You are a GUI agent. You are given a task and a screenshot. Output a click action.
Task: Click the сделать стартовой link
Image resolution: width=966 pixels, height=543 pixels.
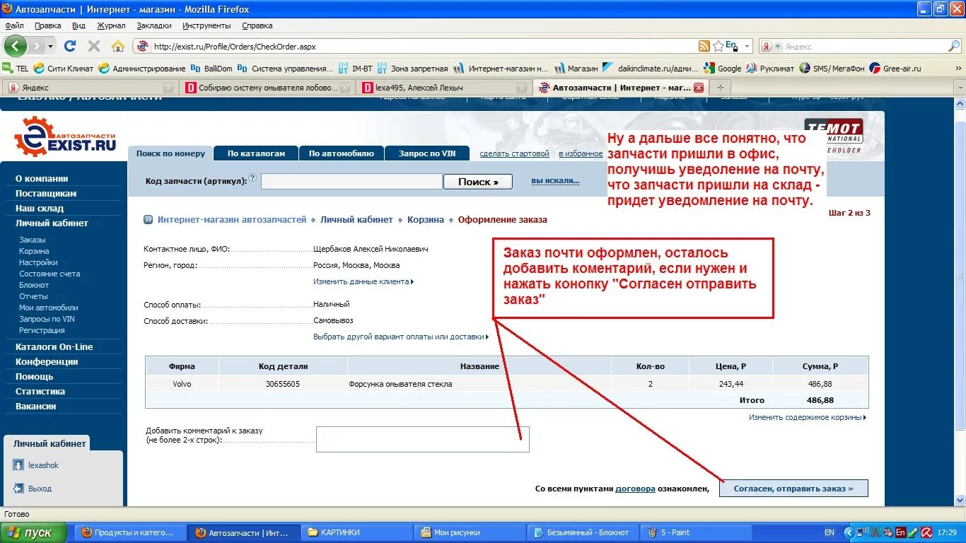[514, 153]
